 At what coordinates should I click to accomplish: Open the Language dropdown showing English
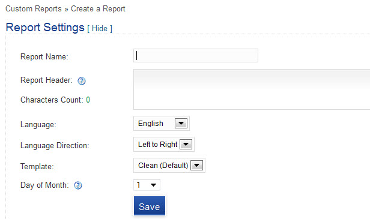[162, 123]
